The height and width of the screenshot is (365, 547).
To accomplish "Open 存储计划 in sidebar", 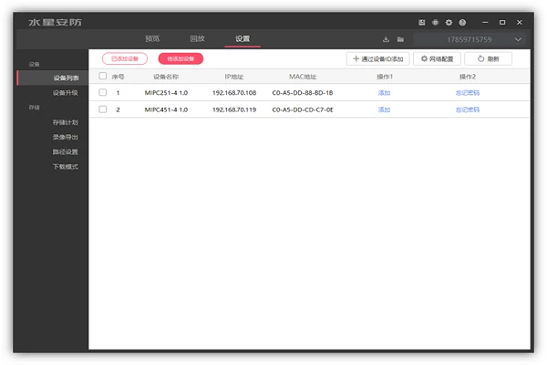I will (65, 122).
